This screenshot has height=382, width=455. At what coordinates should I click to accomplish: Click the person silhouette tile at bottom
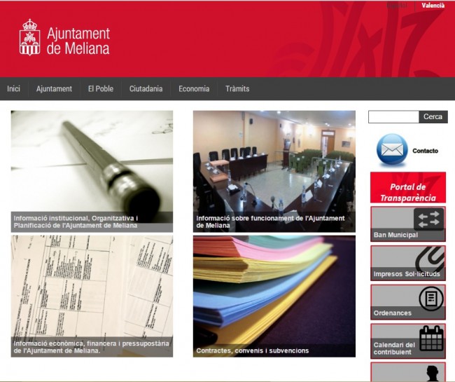pyautogui.click(x=407, y=372)
